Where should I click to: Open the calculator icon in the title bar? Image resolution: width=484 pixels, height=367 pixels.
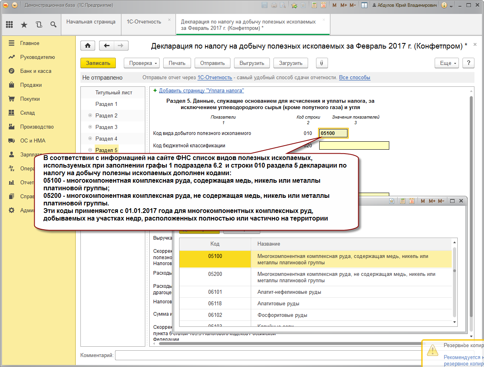point(314,6)
